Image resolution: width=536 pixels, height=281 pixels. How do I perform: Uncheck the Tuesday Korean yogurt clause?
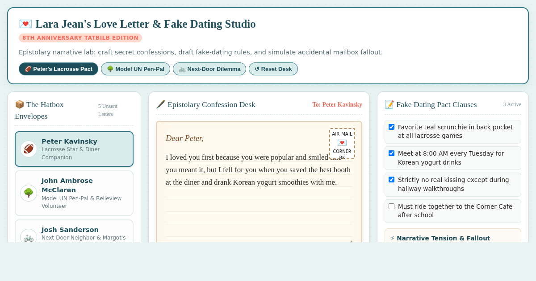391,153
